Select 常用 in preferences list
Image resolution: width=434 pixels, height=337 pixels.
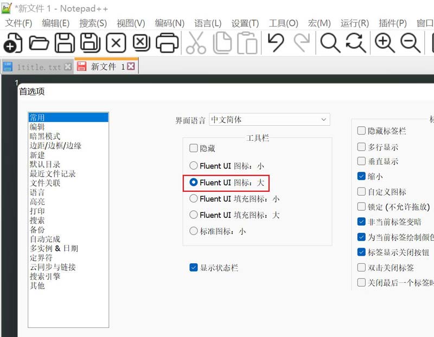tap(68, 117)
